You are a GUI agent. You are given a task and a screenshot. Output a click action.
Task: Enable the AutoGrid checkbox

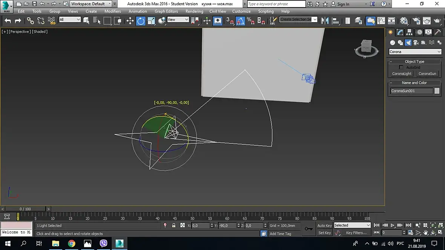click(x=401, y=67)
